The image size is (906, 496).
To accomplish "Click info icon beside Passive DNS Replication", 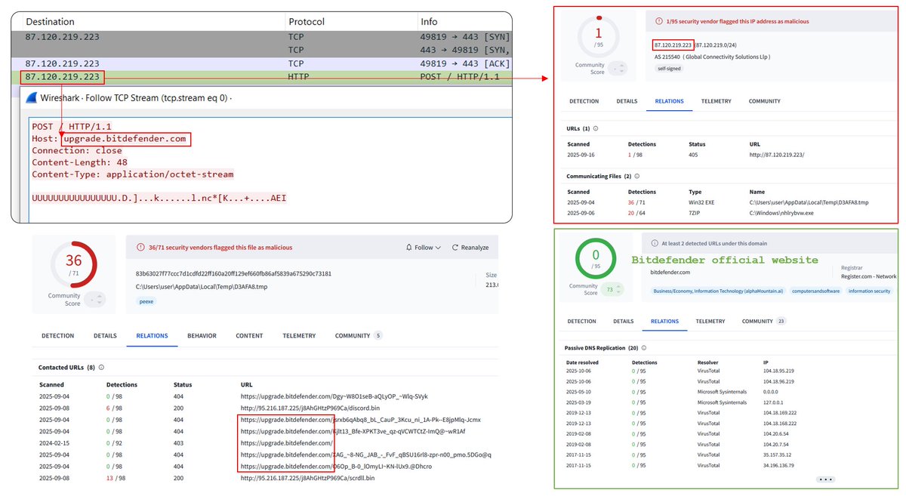I will click(644, 348).
